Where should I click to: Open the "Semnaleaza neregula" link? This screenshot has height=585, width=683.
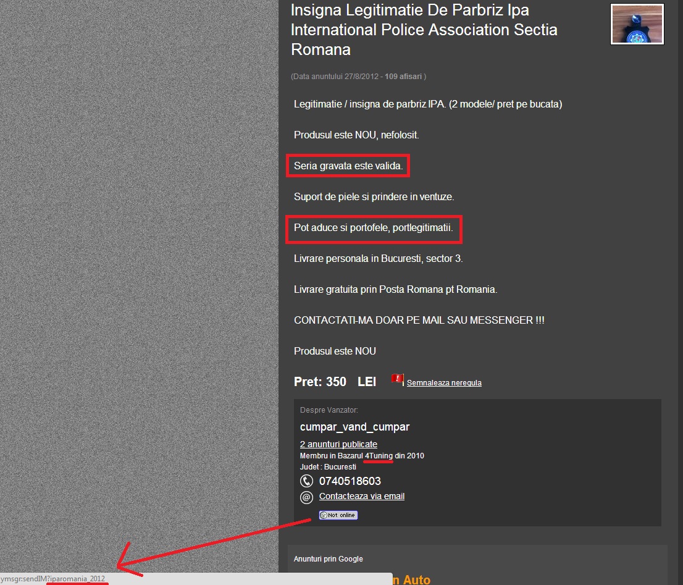[x=444, y=383]
